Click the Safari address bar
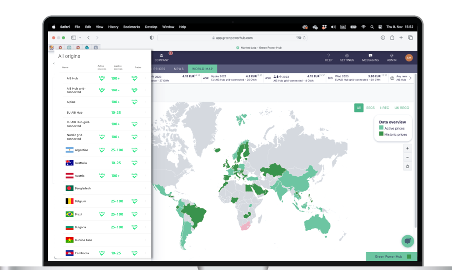 232,38
